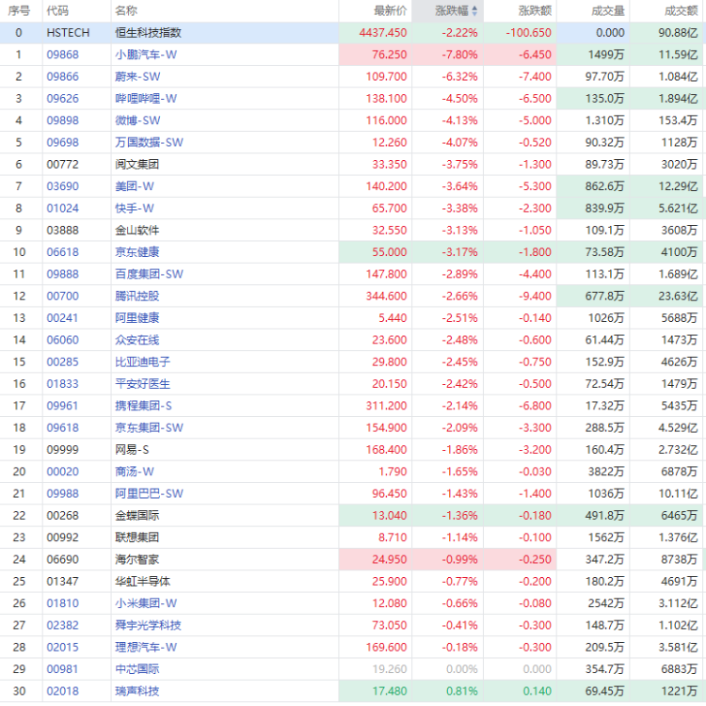706x706 pixels.
Task: Open 商汤-W stock link
Action: click(135, 472)
